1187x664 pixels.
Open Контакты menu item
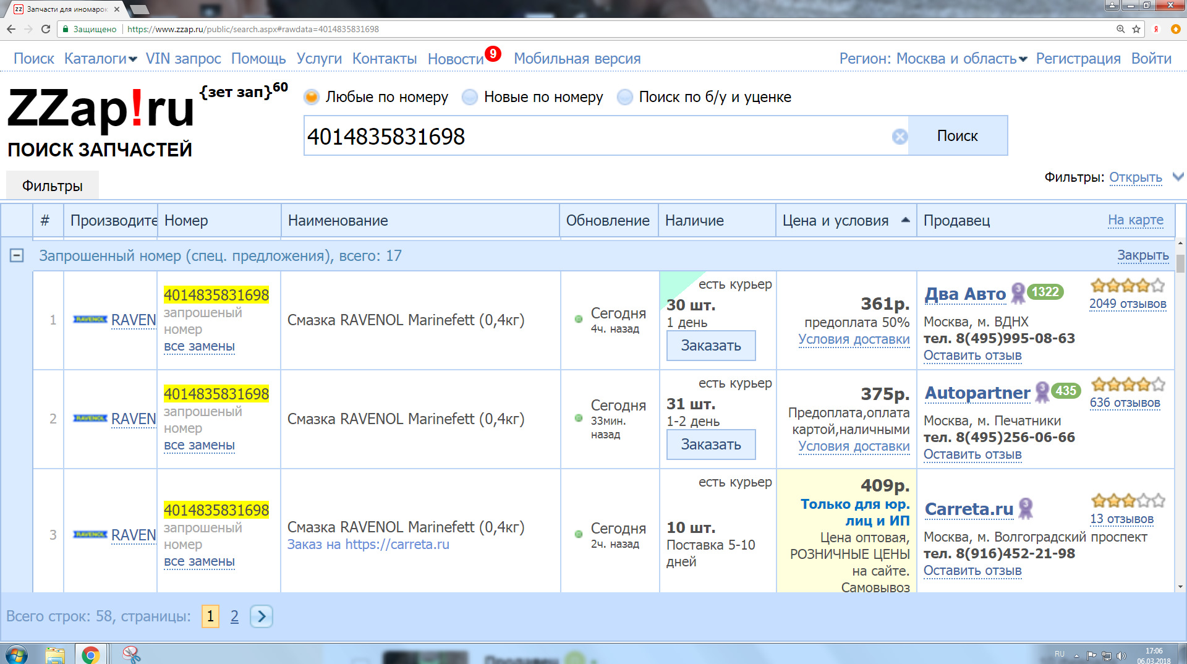(x=385, y=59)
